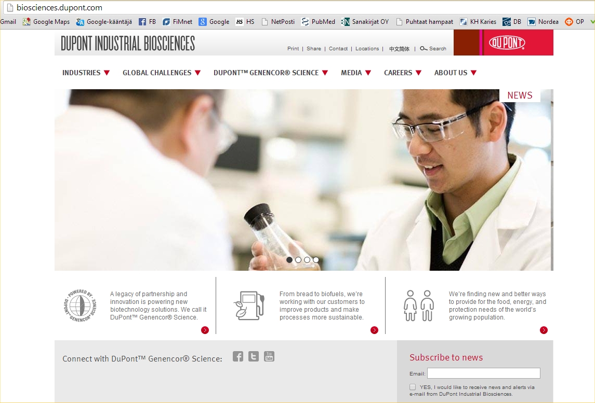Click the two people population icon

pyautogui.click(x=418, y=305)
